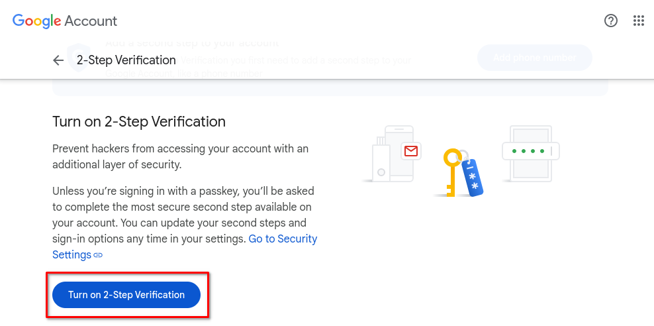Click the colorful Google logo

(x=36, y=21)
